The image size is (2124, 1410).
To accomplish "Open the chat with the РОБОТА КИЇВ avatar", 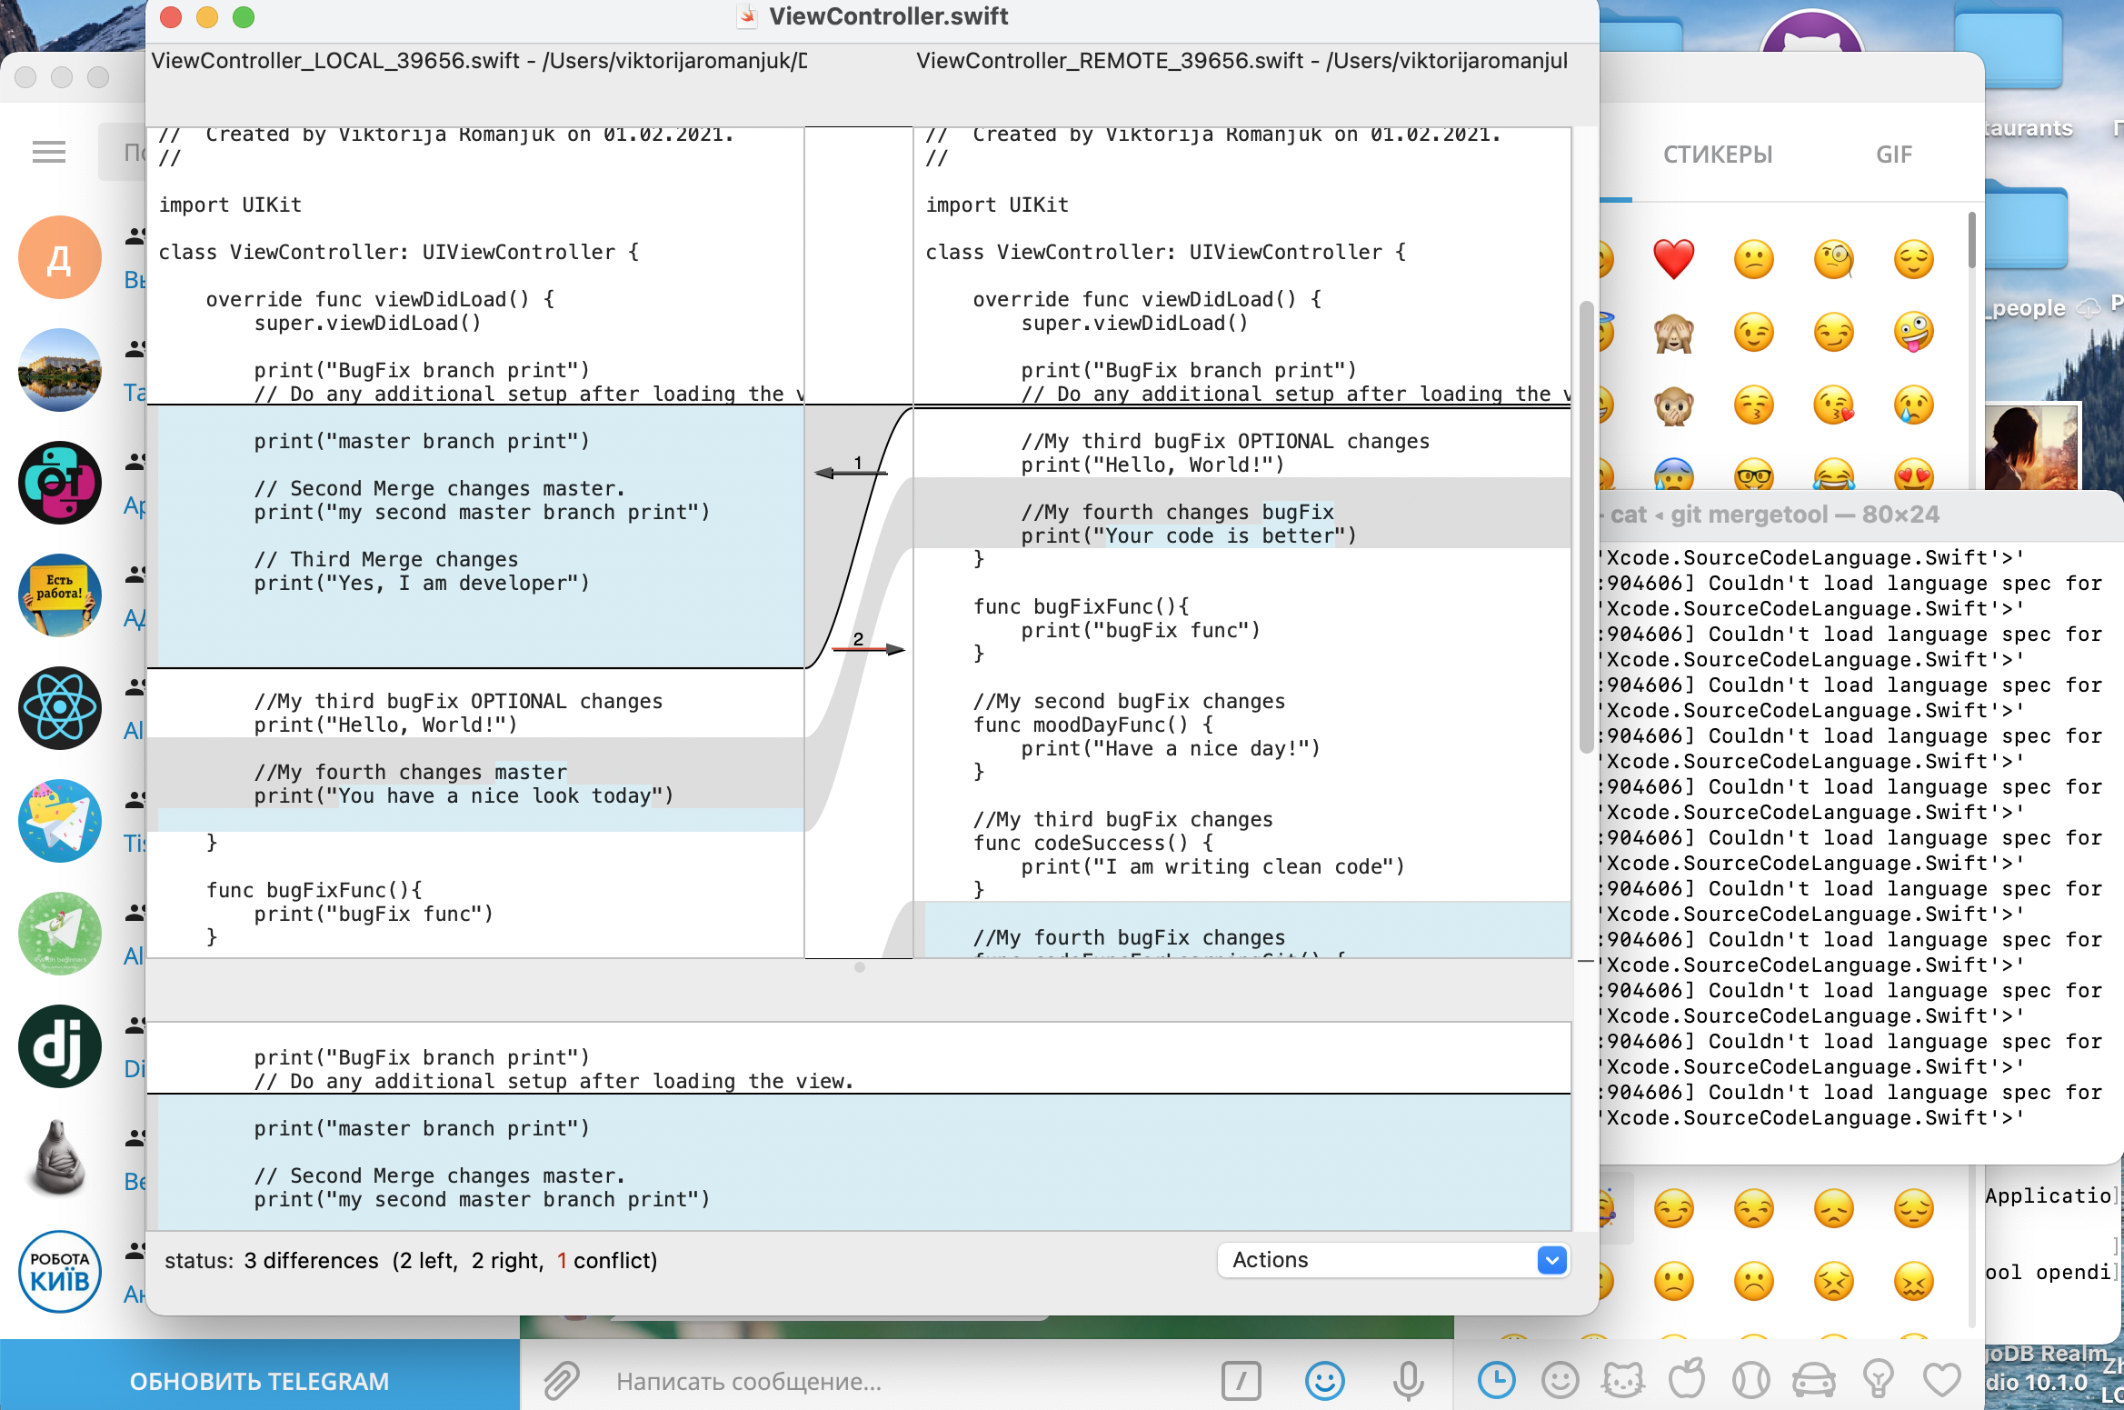I will tap(59, 1272).
